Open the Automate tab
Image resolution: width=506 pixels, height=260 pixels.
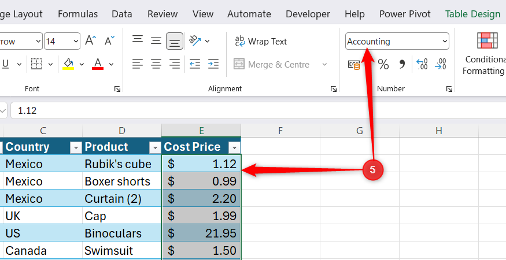click(x=249, y=14)
